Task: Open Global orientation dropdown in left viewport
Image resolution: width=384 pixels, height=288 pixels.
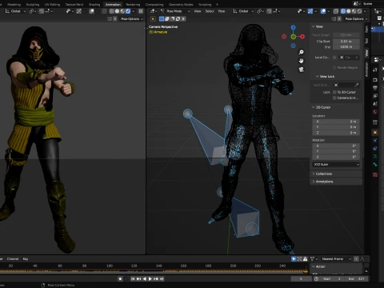Action: click(15, 11)
